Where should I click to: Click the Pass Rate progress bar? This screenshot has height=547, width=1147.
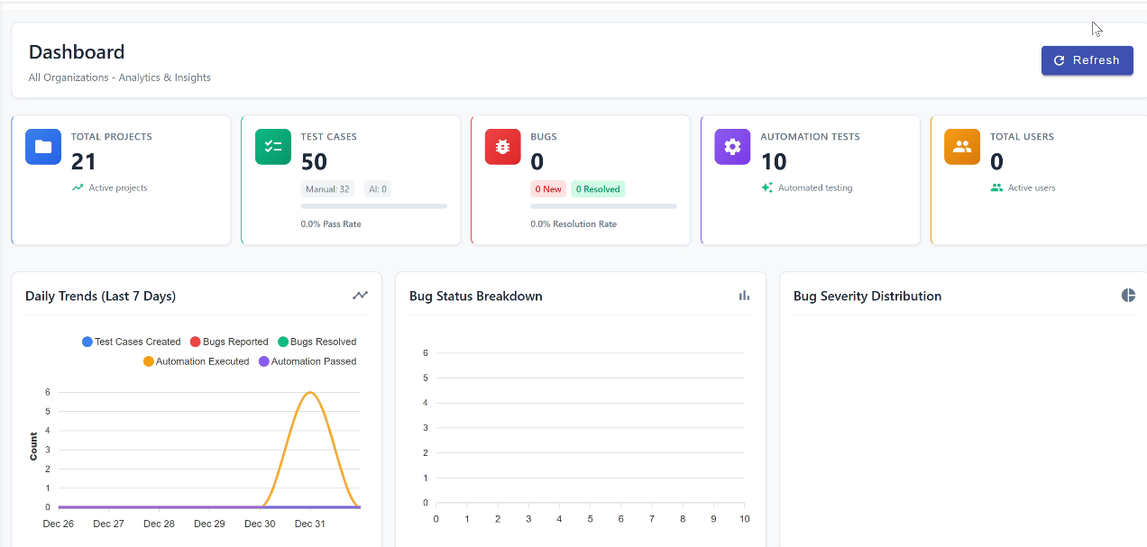(x=374, y=205)
